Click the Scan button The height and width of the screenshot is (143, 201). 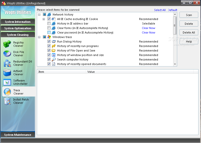(189, 15)
